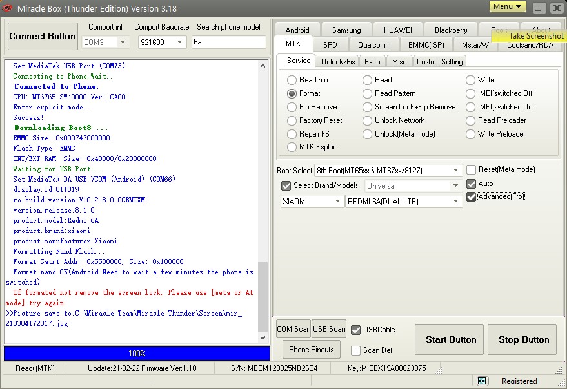Viewport: 567px width, 389px height.
Task: Select the Service sub-tab
Action: tap(299, 61)
